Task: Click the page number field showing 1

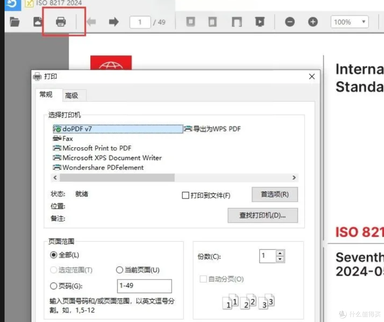Action: pyautogui.click(x=140, y=22)
